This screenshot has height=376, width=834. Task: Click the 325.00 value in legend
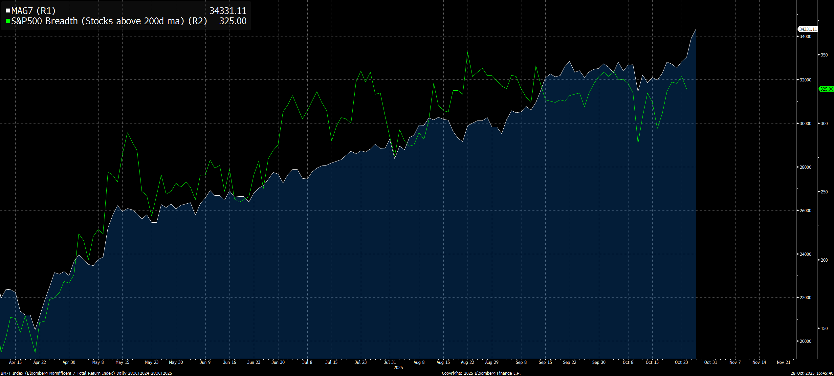[x=233, y=21]
